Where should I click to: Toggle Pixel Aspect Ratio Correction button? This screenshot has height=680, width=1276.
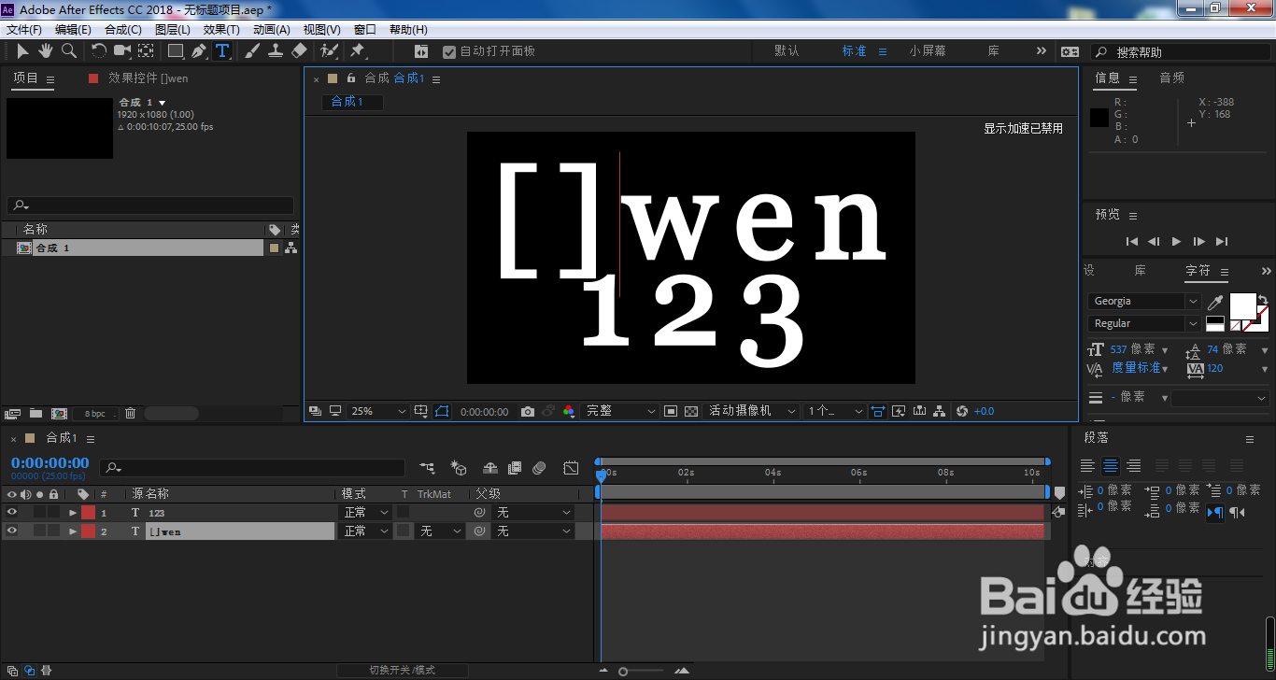878,411
